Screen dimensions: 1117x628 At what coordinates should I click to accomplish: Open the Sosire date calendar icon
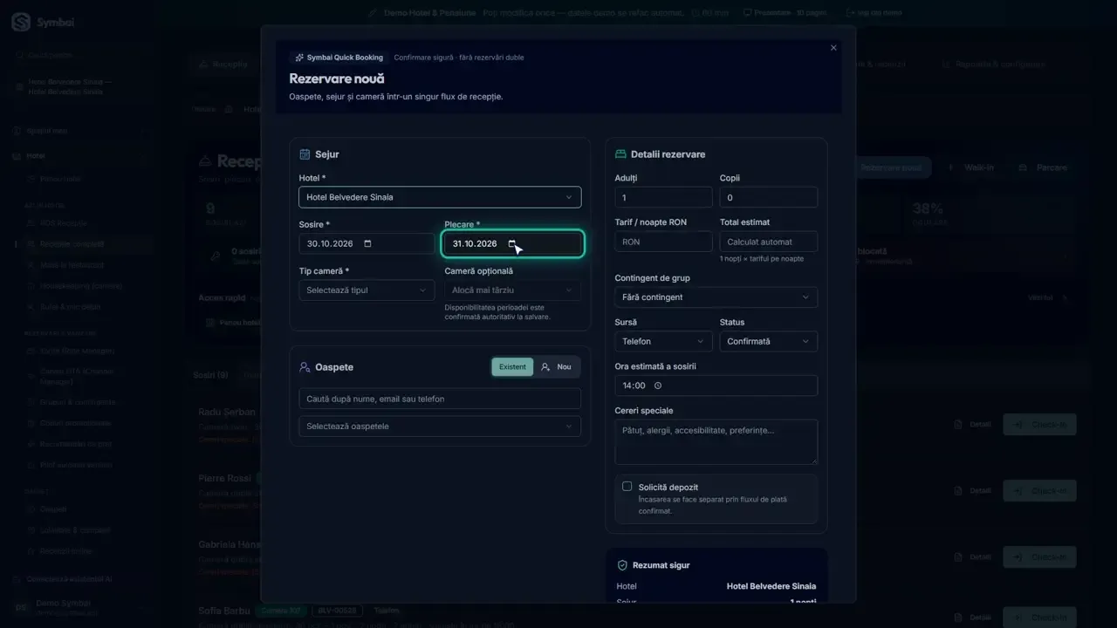pos(367,243)
